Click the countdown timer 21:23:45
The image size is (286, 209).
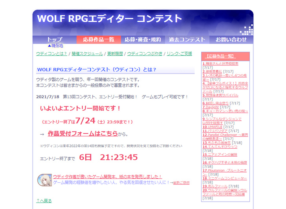click(x=119, y=157)
